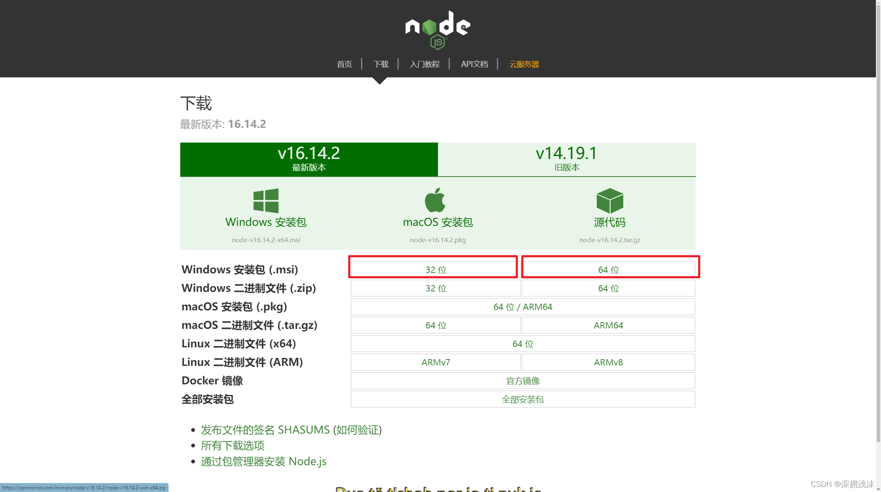Click the Linux 二进制文件 (x64) row label
The image size is (881, 492).
pos(239,344)
